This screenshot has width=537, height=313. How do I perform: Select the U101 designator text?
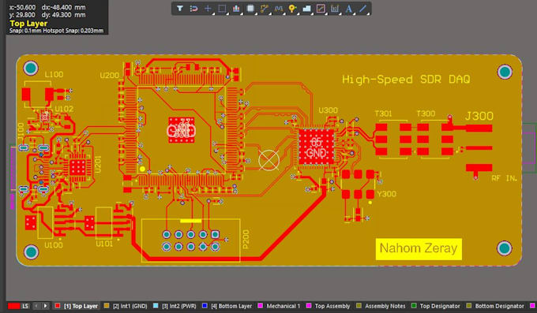point(104,244)
